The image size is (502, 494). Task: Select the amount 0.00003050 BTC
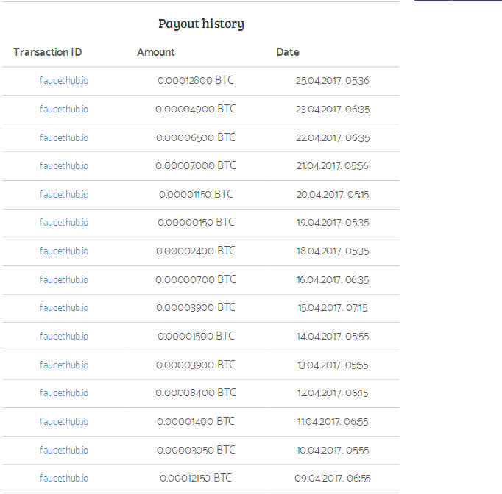pyautogui.click(x=196, y=450)
